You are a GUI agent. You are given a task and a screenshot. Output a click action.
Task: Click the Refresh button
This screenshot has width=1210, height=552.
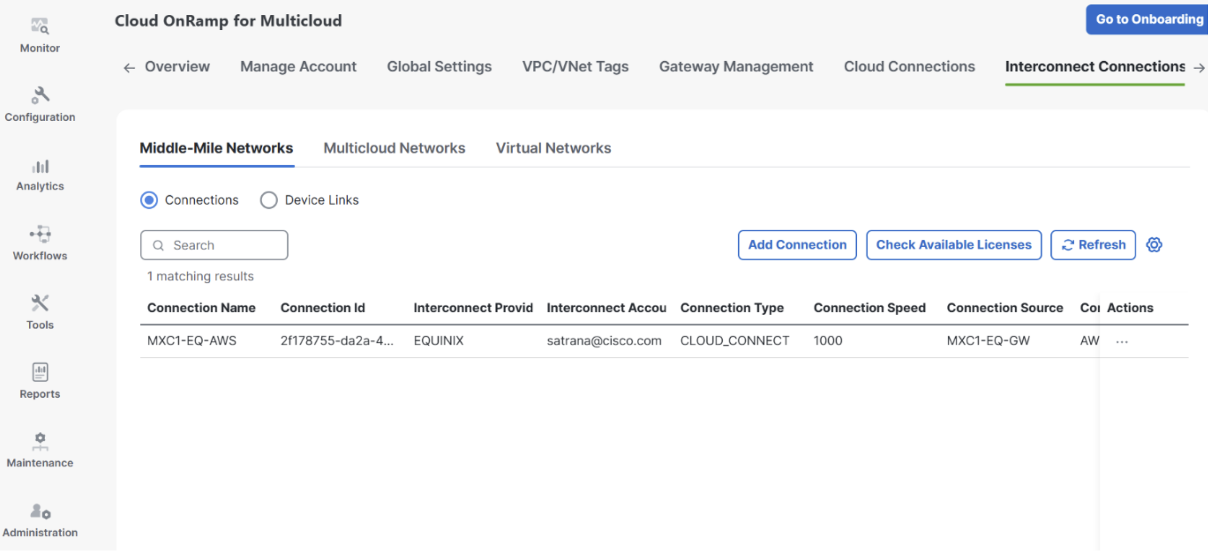click(1094, 245)
